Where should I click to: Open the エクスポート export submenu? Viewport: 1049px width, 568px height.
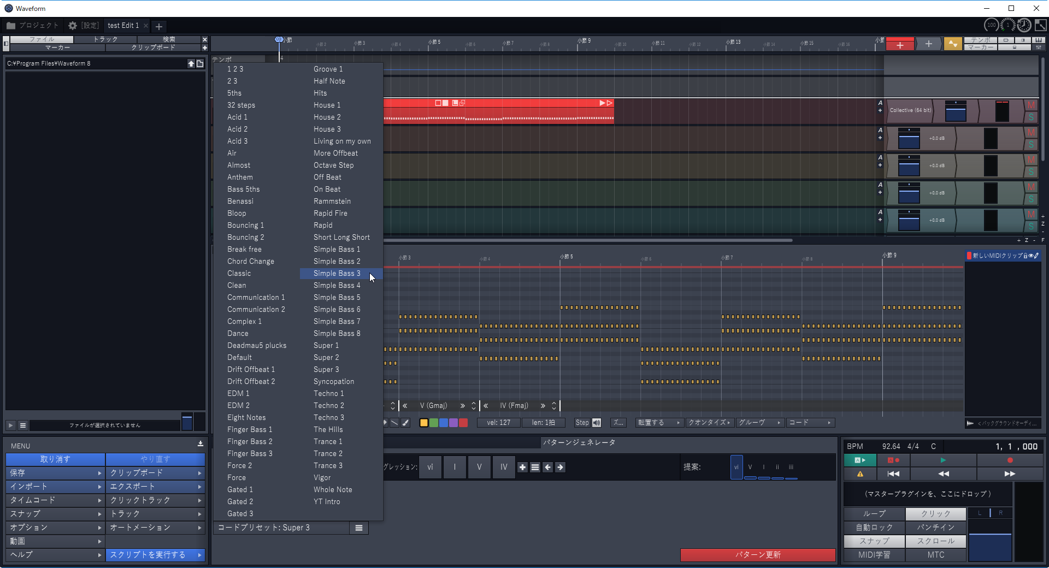point(155,487)
